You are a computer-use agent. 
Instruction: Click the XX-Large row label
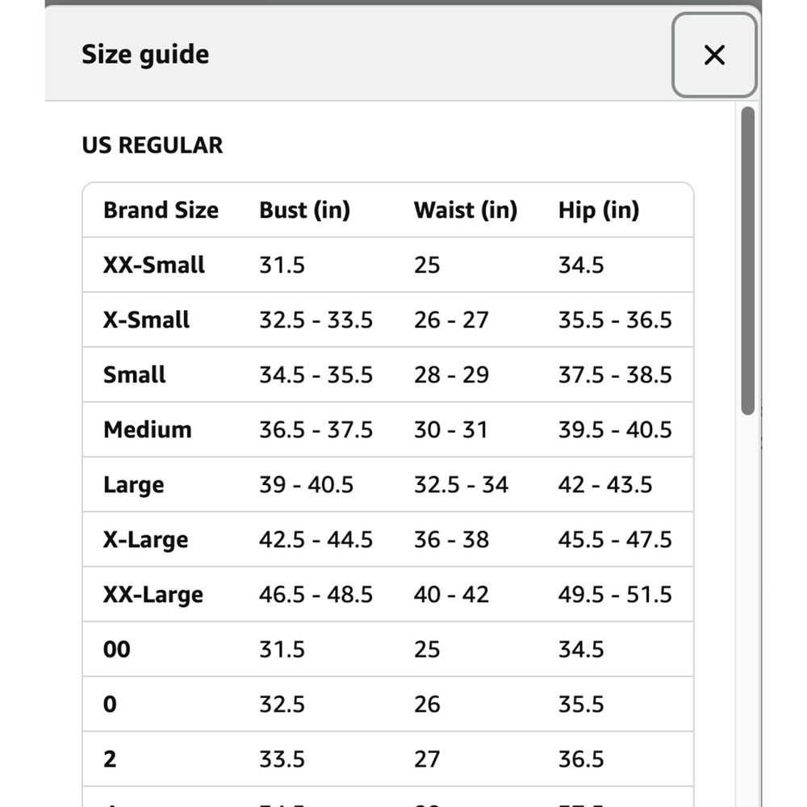(x=153, y=595)
